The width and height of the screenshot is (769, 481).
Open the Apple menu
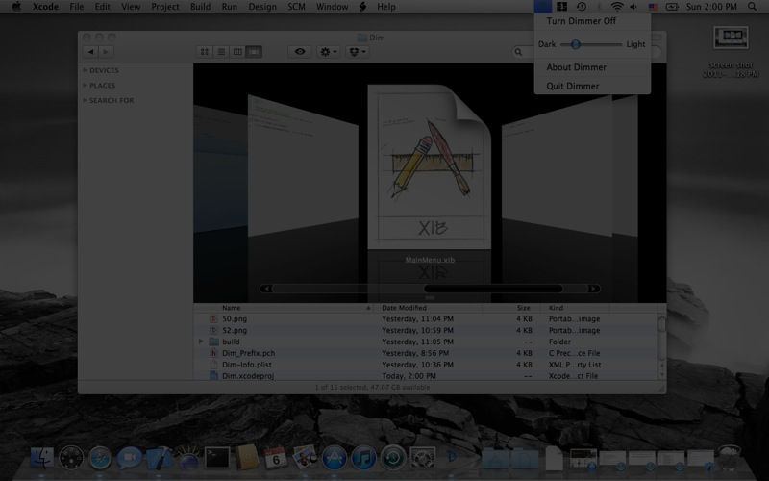[x=16, y=7]
